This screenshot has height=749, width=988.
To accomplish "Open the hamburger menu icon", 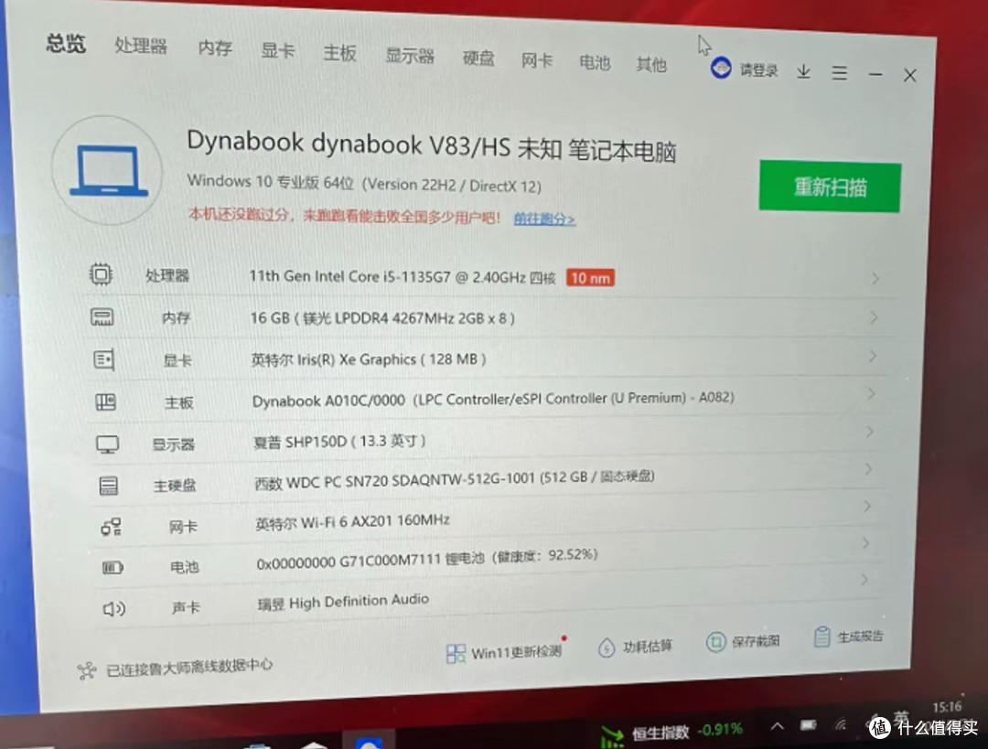I will tap(839, 73).
